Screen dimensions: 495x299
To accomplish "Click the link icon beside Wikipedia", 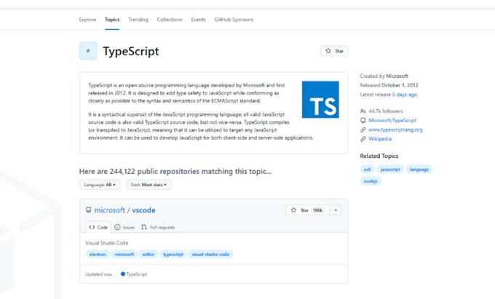I will pyautogui.click(x=363, y=139).
